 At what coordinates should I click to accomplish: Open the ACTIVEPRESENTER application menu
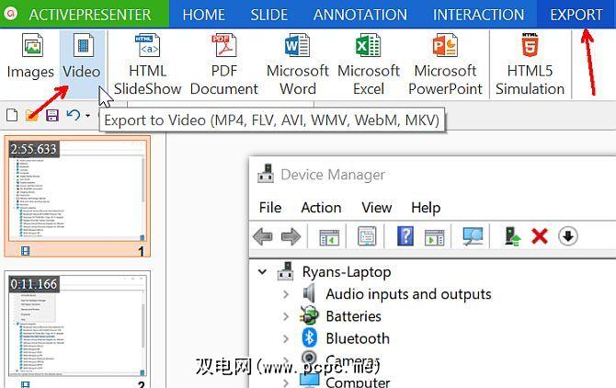pos(85,14)
